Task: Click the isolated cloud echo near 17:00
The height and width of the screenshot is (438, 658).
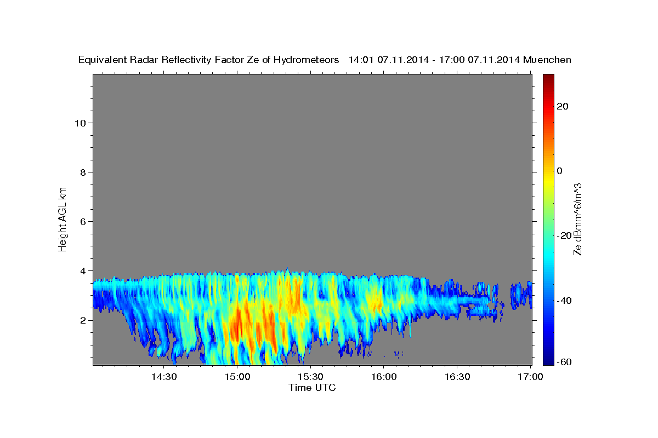Action: click(x=521, y=295)
